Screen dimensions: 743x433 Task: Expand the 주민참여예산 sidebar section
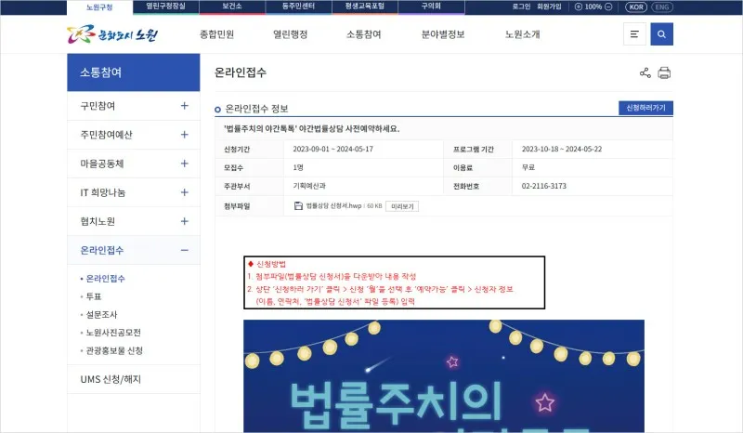(184, 135)
